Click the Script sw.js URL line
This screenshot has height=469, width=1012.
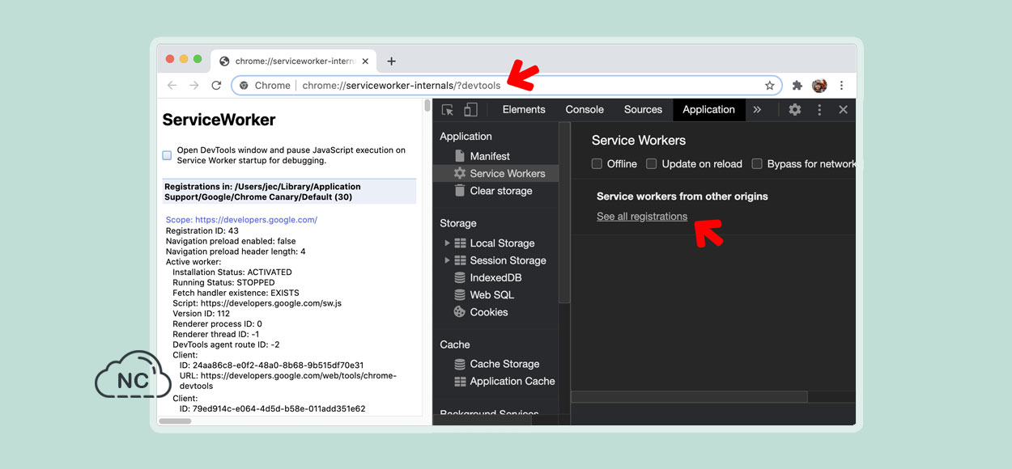coord(257,303)
